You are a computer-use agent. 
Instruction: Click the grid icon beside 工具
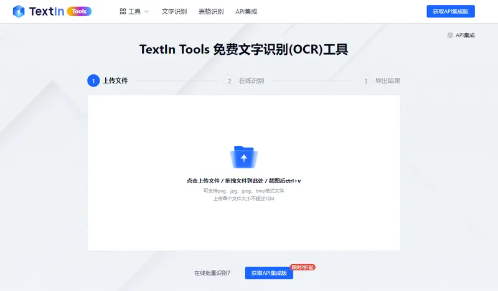tap(123, 11)
